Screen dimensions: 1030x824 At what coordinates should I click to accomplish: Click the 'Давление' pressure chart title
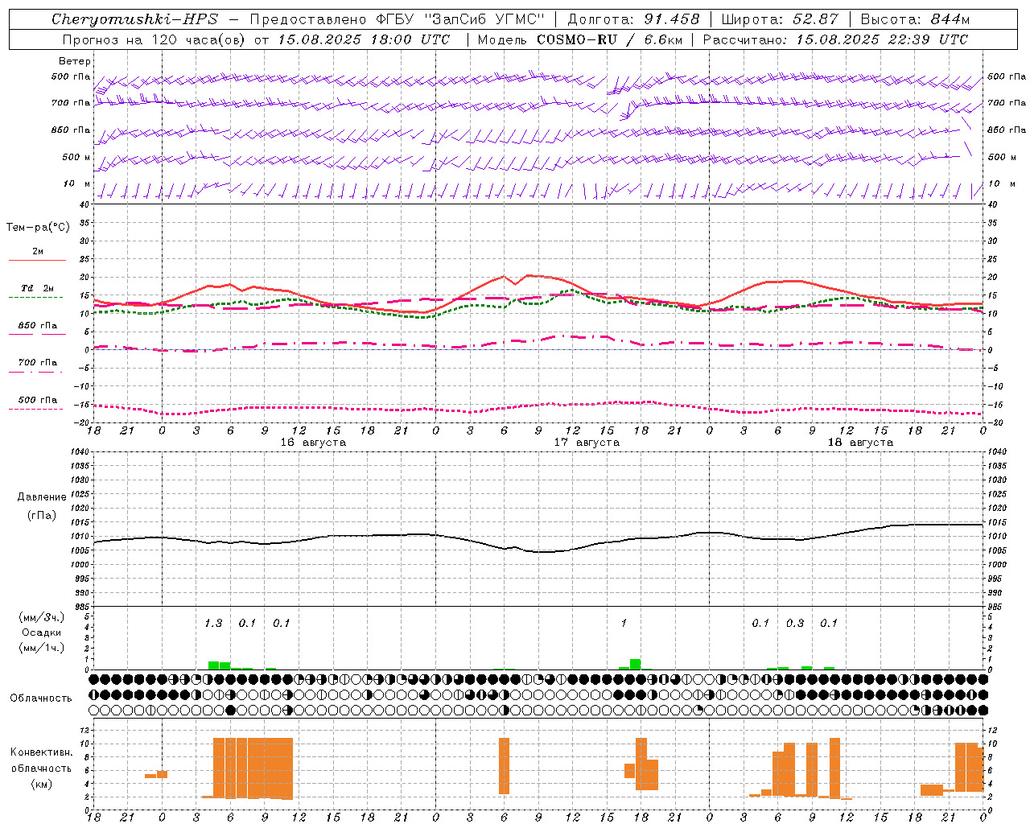point(40,497)
